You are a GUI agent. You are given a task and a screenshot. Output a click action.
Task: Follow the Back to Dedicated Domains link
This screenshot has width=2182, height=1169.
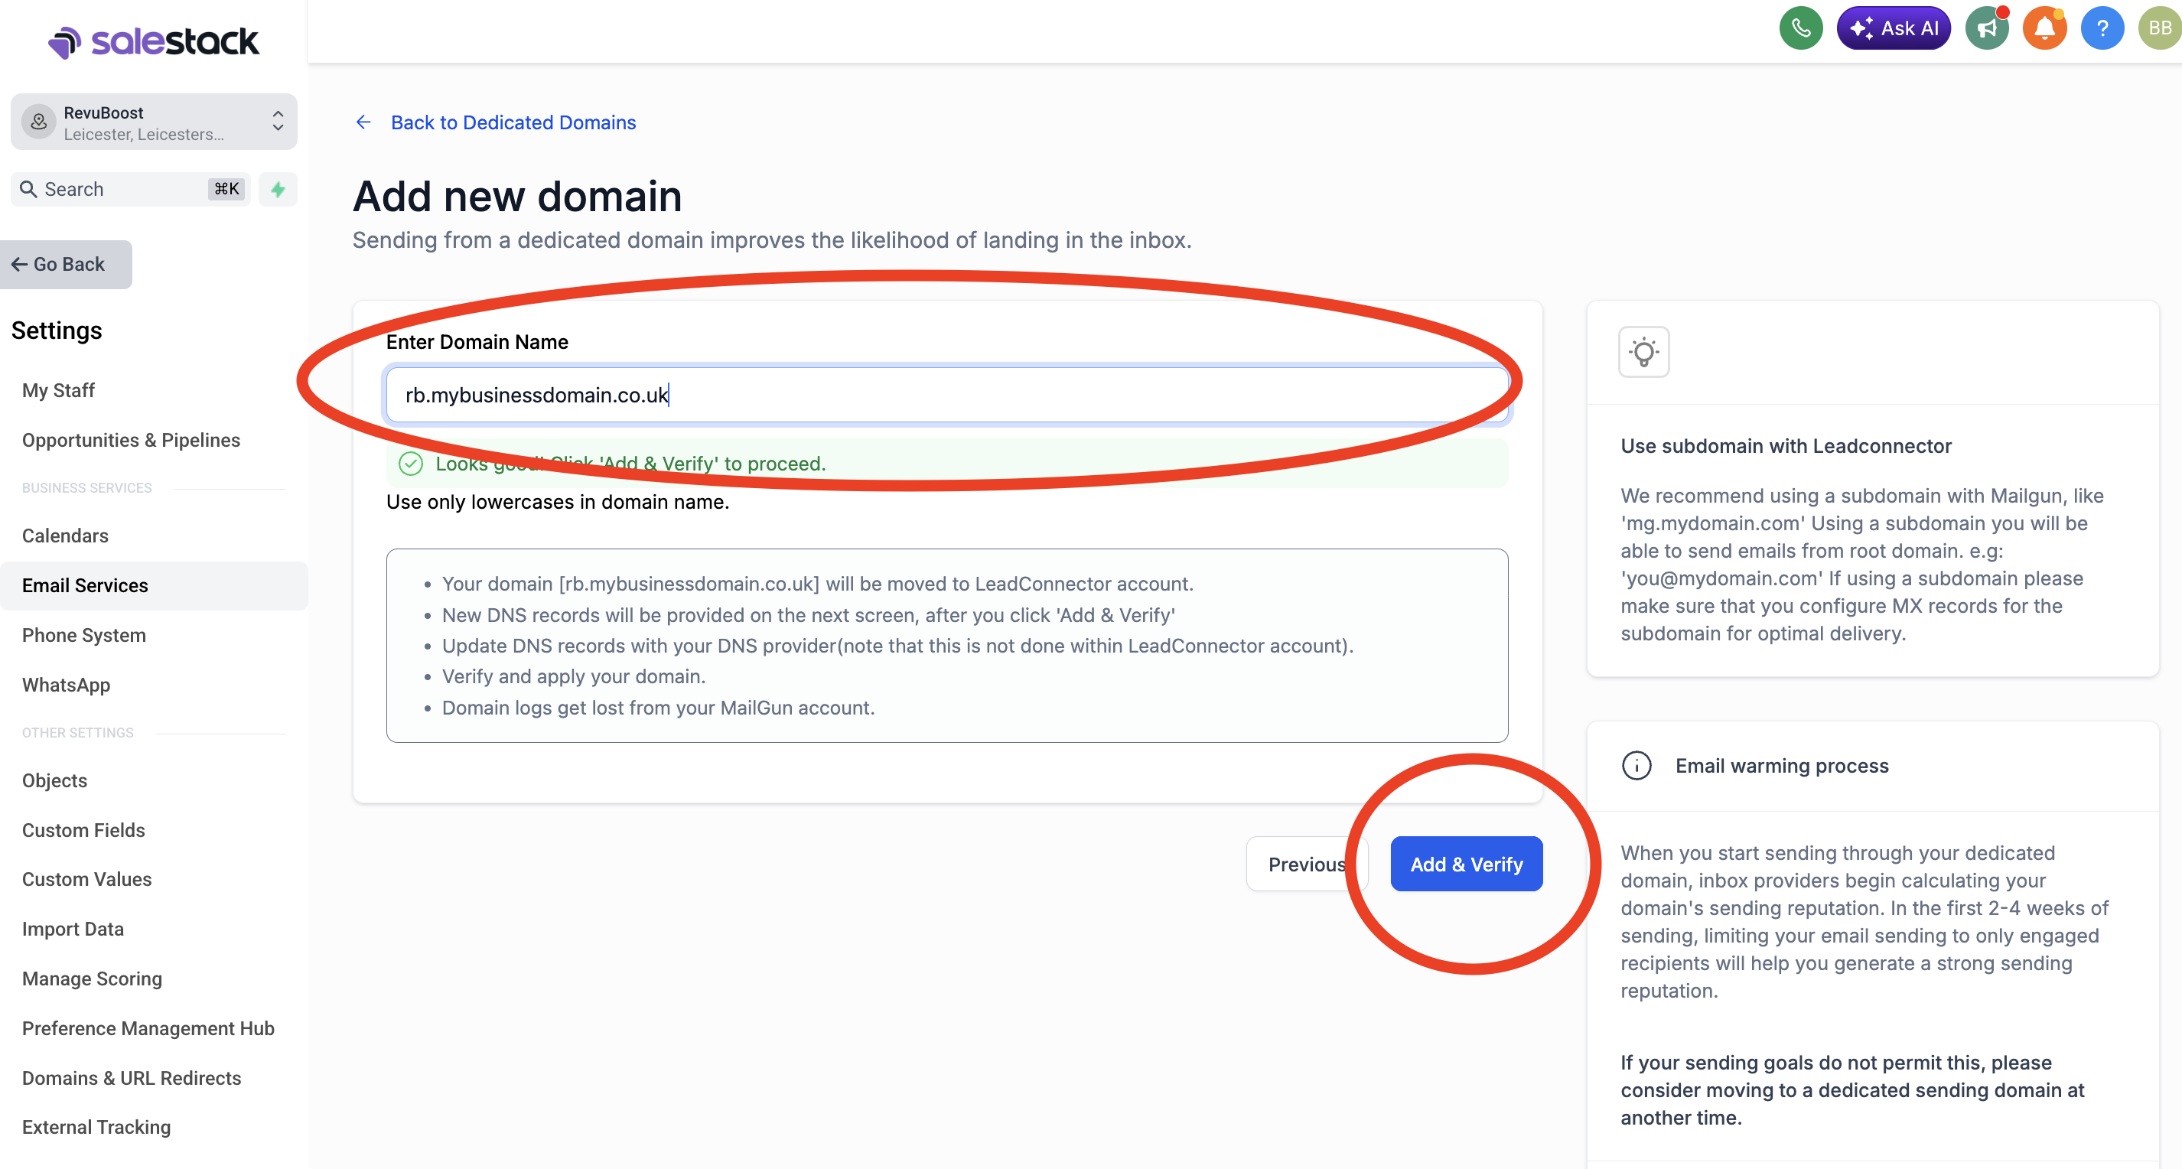(x=513, y=122)
